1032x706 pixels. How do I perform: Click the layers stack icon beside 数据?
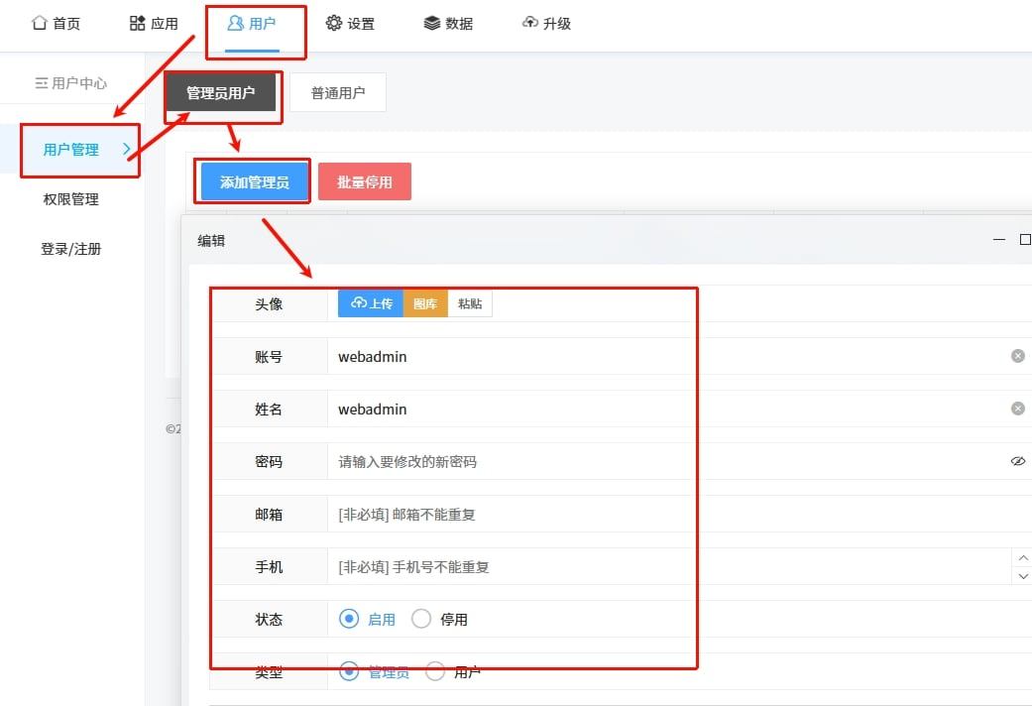pos(432,23)
